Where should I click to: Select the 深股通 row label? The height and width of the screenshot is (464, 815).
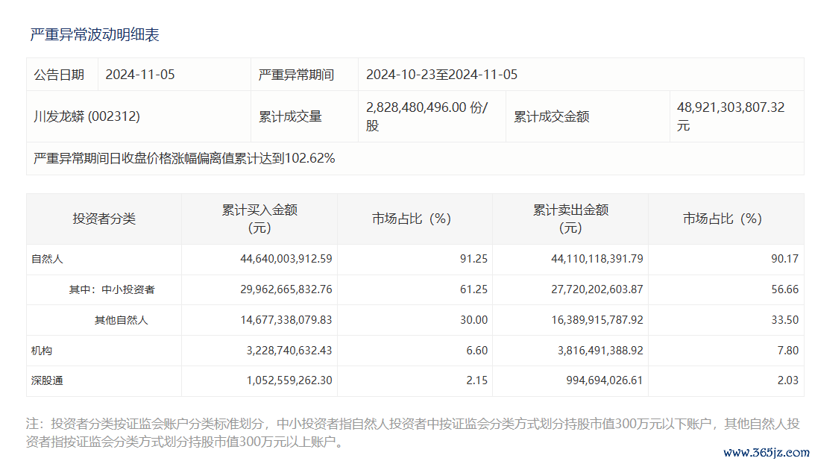click(47, 380)
